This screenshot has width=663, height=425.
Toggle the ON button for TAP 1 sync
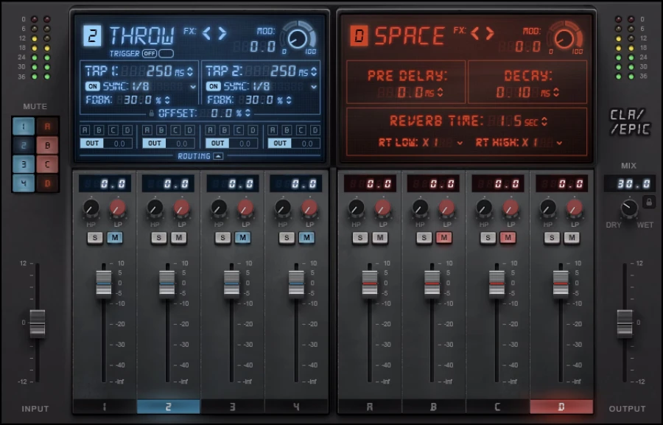[92, 87]
